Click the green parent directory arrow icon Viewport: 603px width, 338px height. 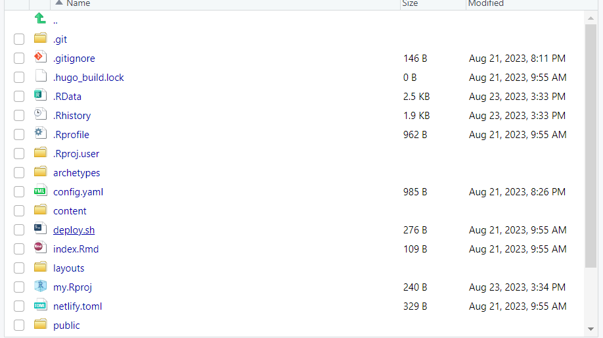point(40,19)
